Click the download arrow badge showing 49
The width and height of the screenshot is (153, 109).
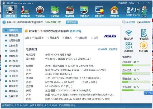pos(148,93)
